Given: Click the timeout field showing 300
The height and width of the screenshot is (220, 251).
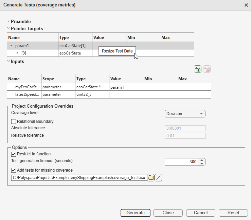Looking at the screenshot, I should [181, 162].
